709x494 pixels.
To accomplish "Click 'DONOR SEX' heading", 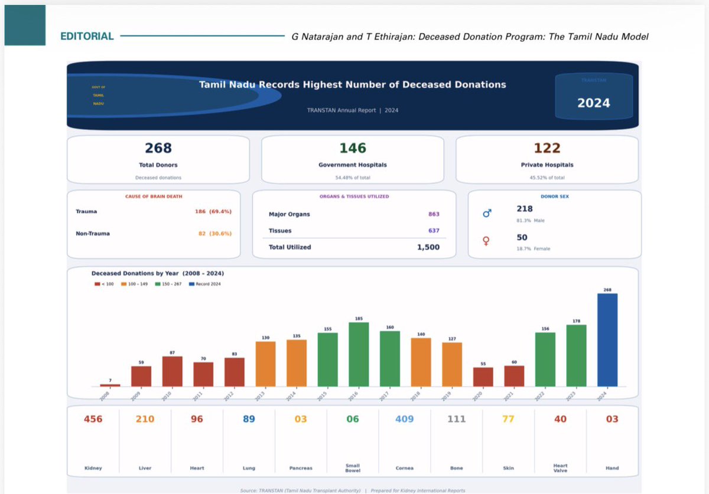I will pyautogui.click(x=555, y=197).
